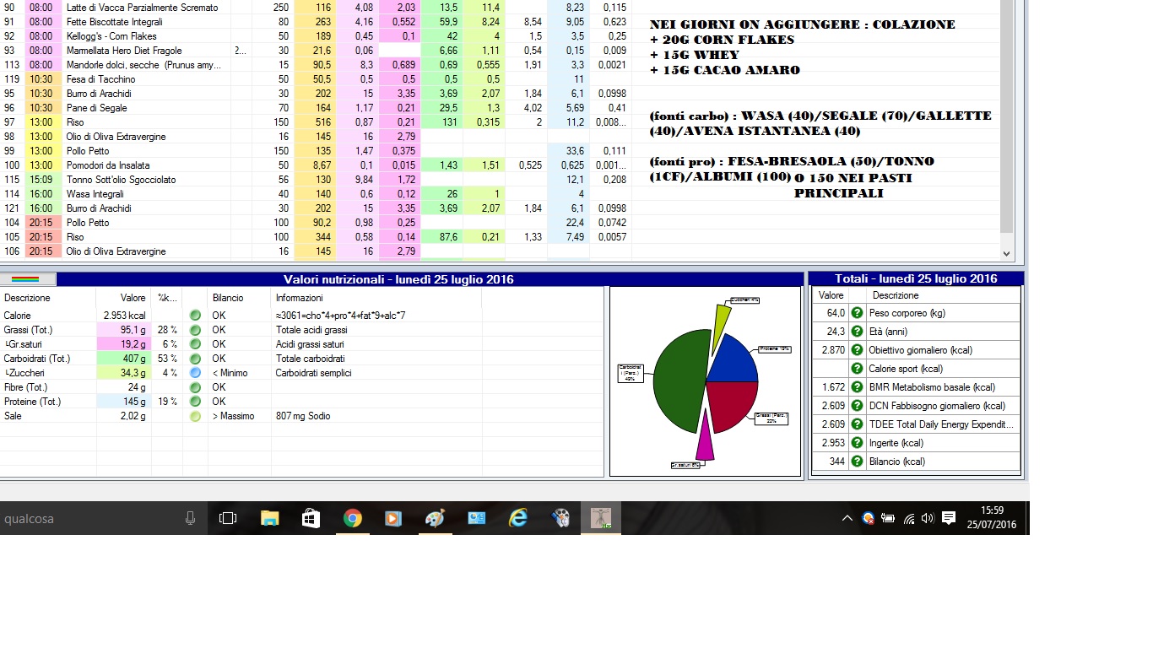Select the blue Proteine pie slice

point(728,361)
